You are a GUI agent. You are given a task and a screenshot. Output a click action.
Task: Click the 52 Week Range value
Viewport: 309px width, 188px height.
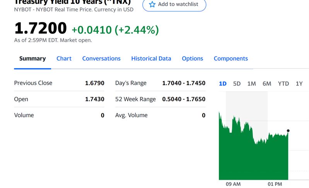point(184,99)
